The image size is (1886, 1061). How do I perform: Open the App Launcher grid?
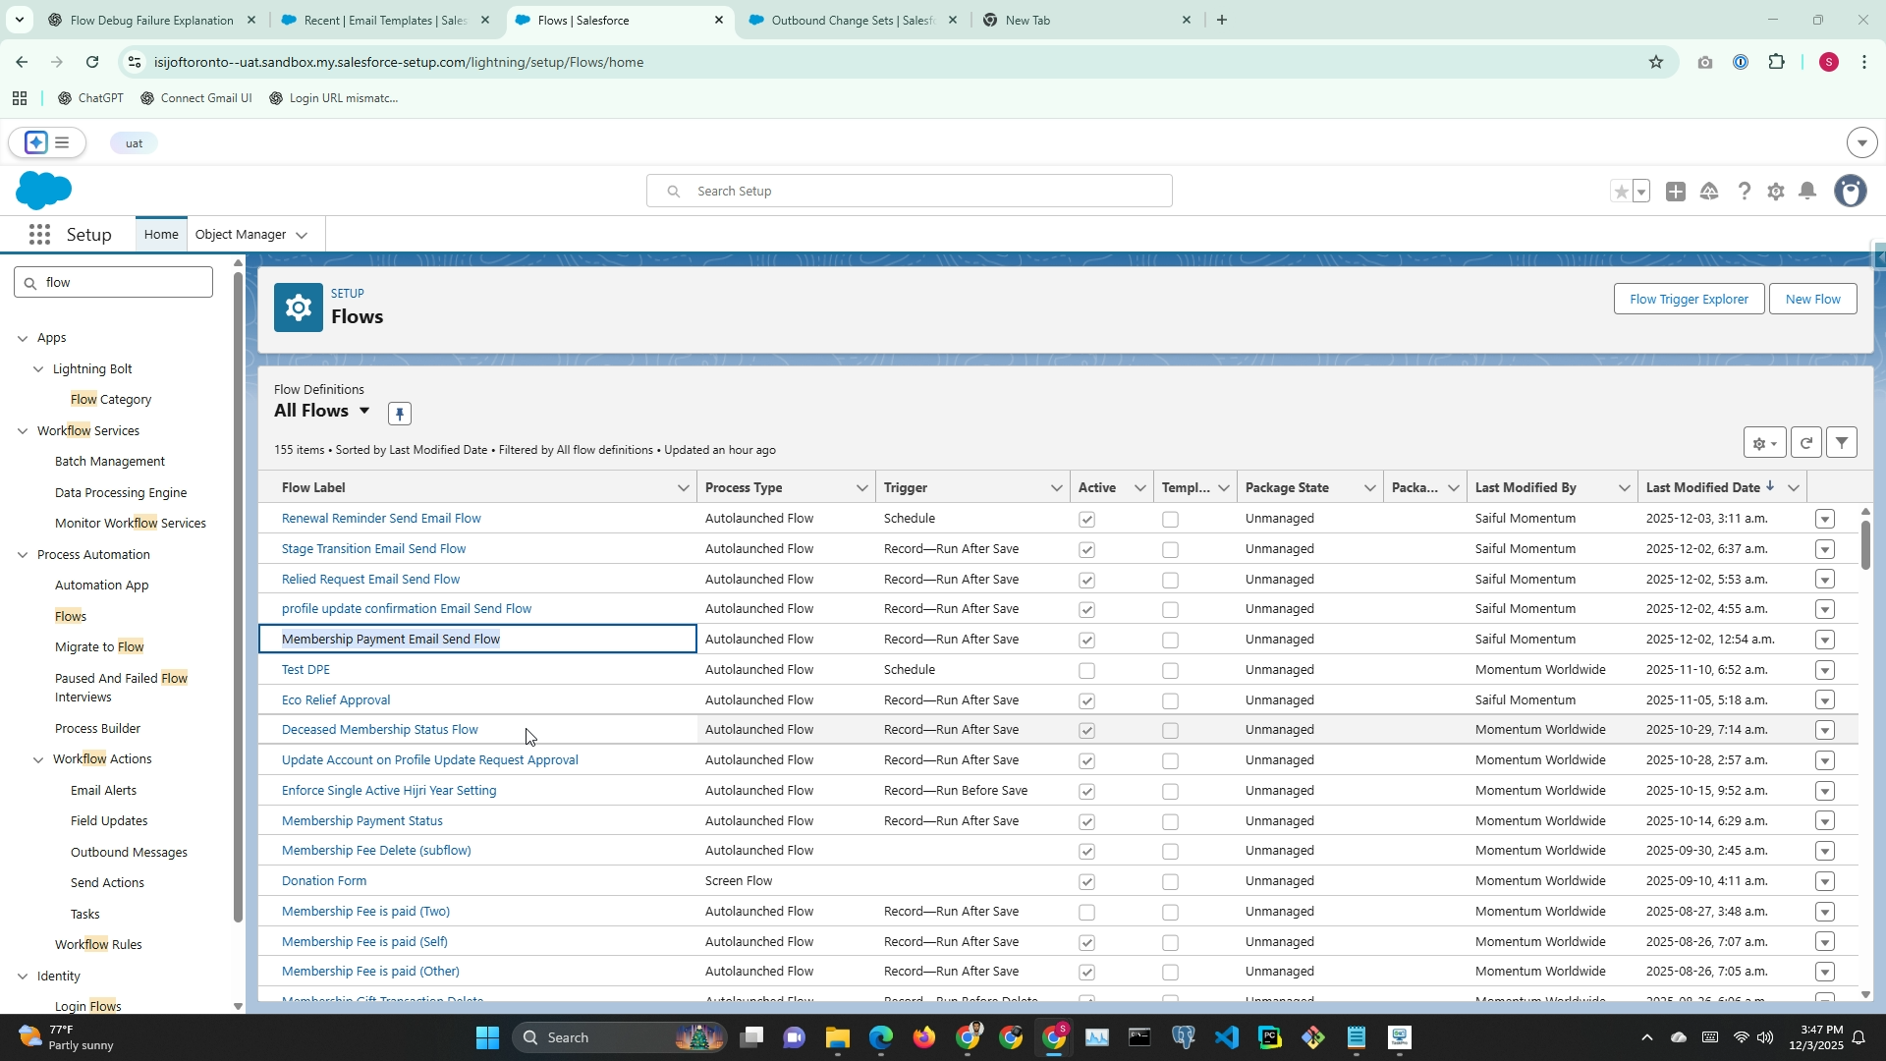40,235
